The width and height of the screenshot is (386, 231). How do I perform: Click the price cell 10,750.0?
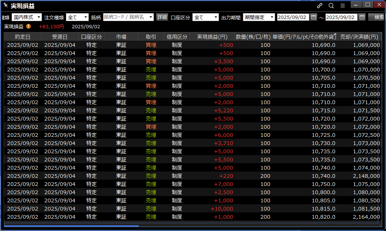click(324, 184)
